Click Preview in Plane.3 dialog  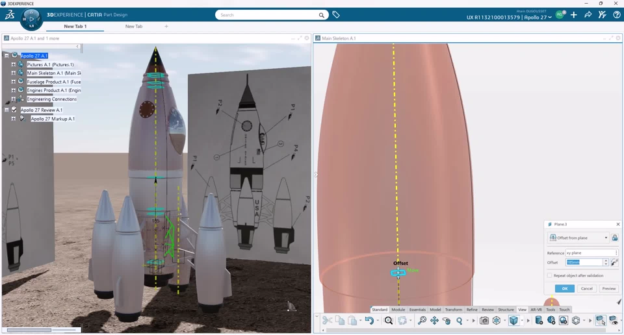609,288
